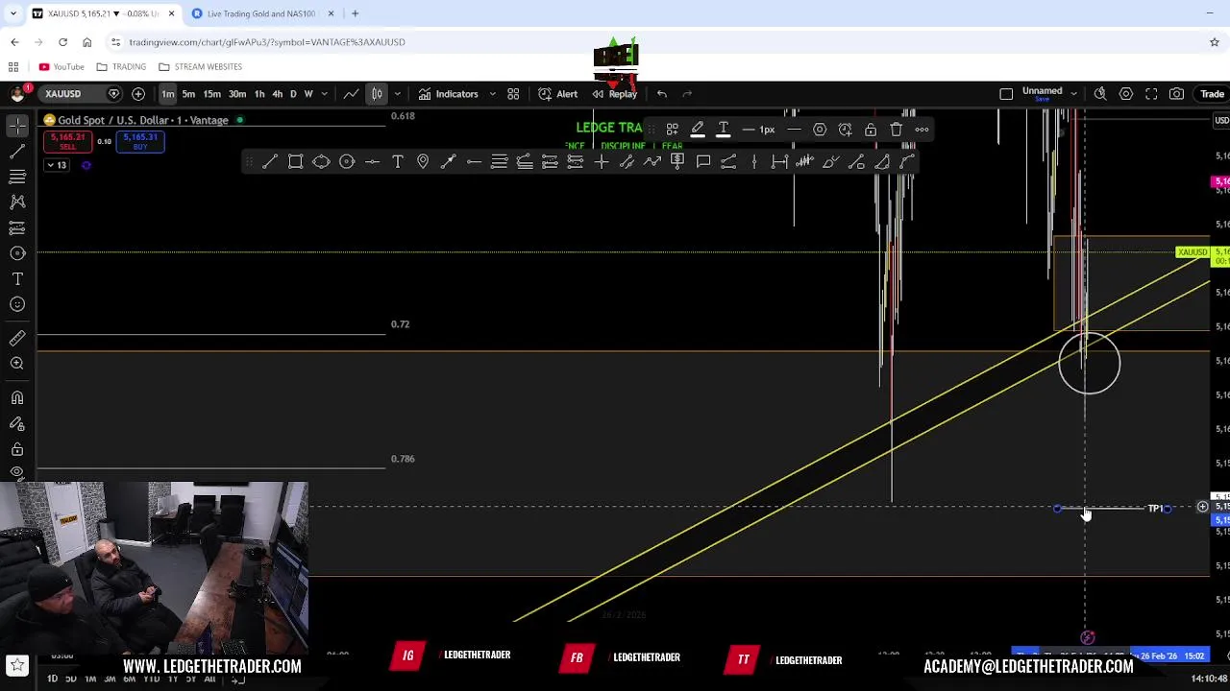Open drawing templates icon in floating toolbar
Viewport: 1230px width, 691px height.
click(x=673, y=130)
